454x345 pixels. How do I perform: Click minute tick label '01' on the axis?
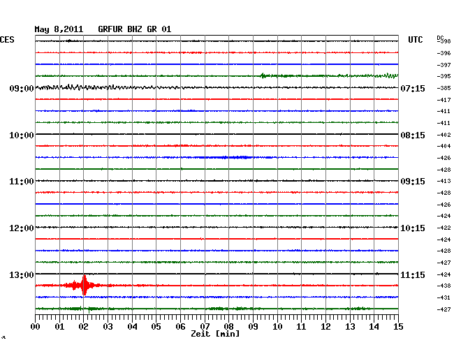click(x=59, y=327)
